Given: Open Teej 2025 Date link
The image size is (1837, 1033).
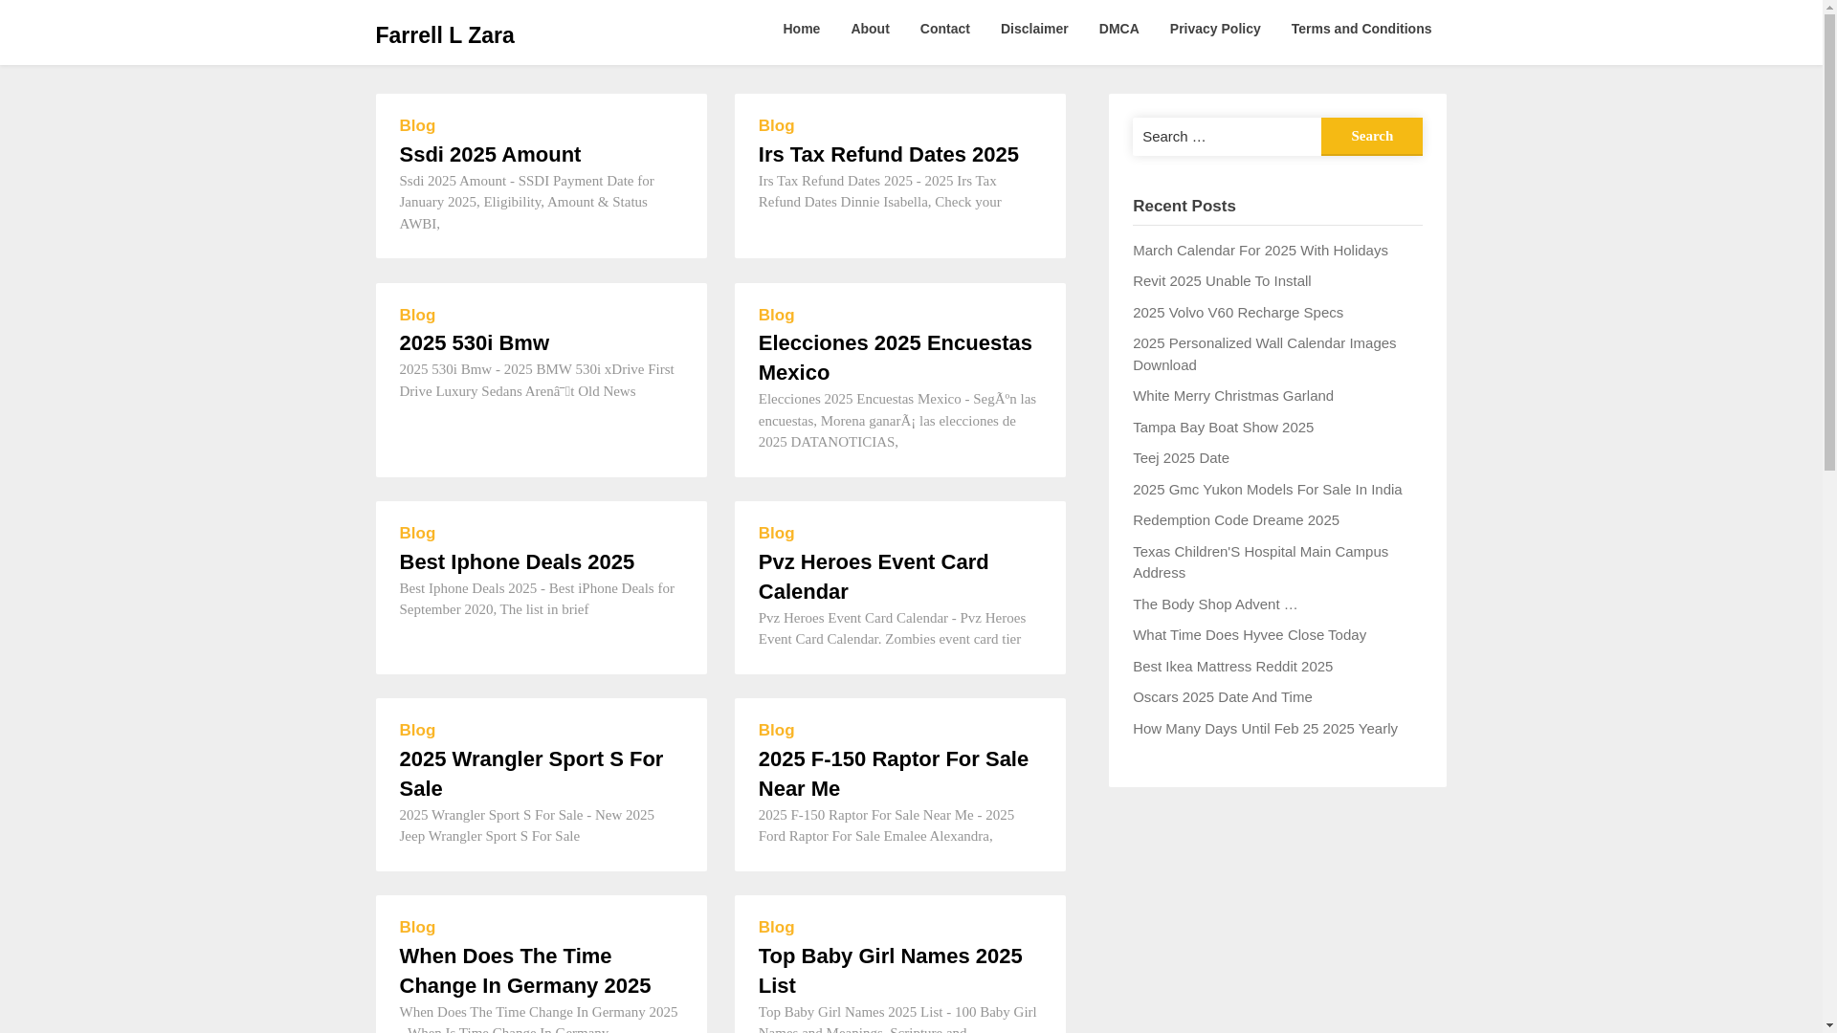Looking at the screenshot, I should [1181, 458].
